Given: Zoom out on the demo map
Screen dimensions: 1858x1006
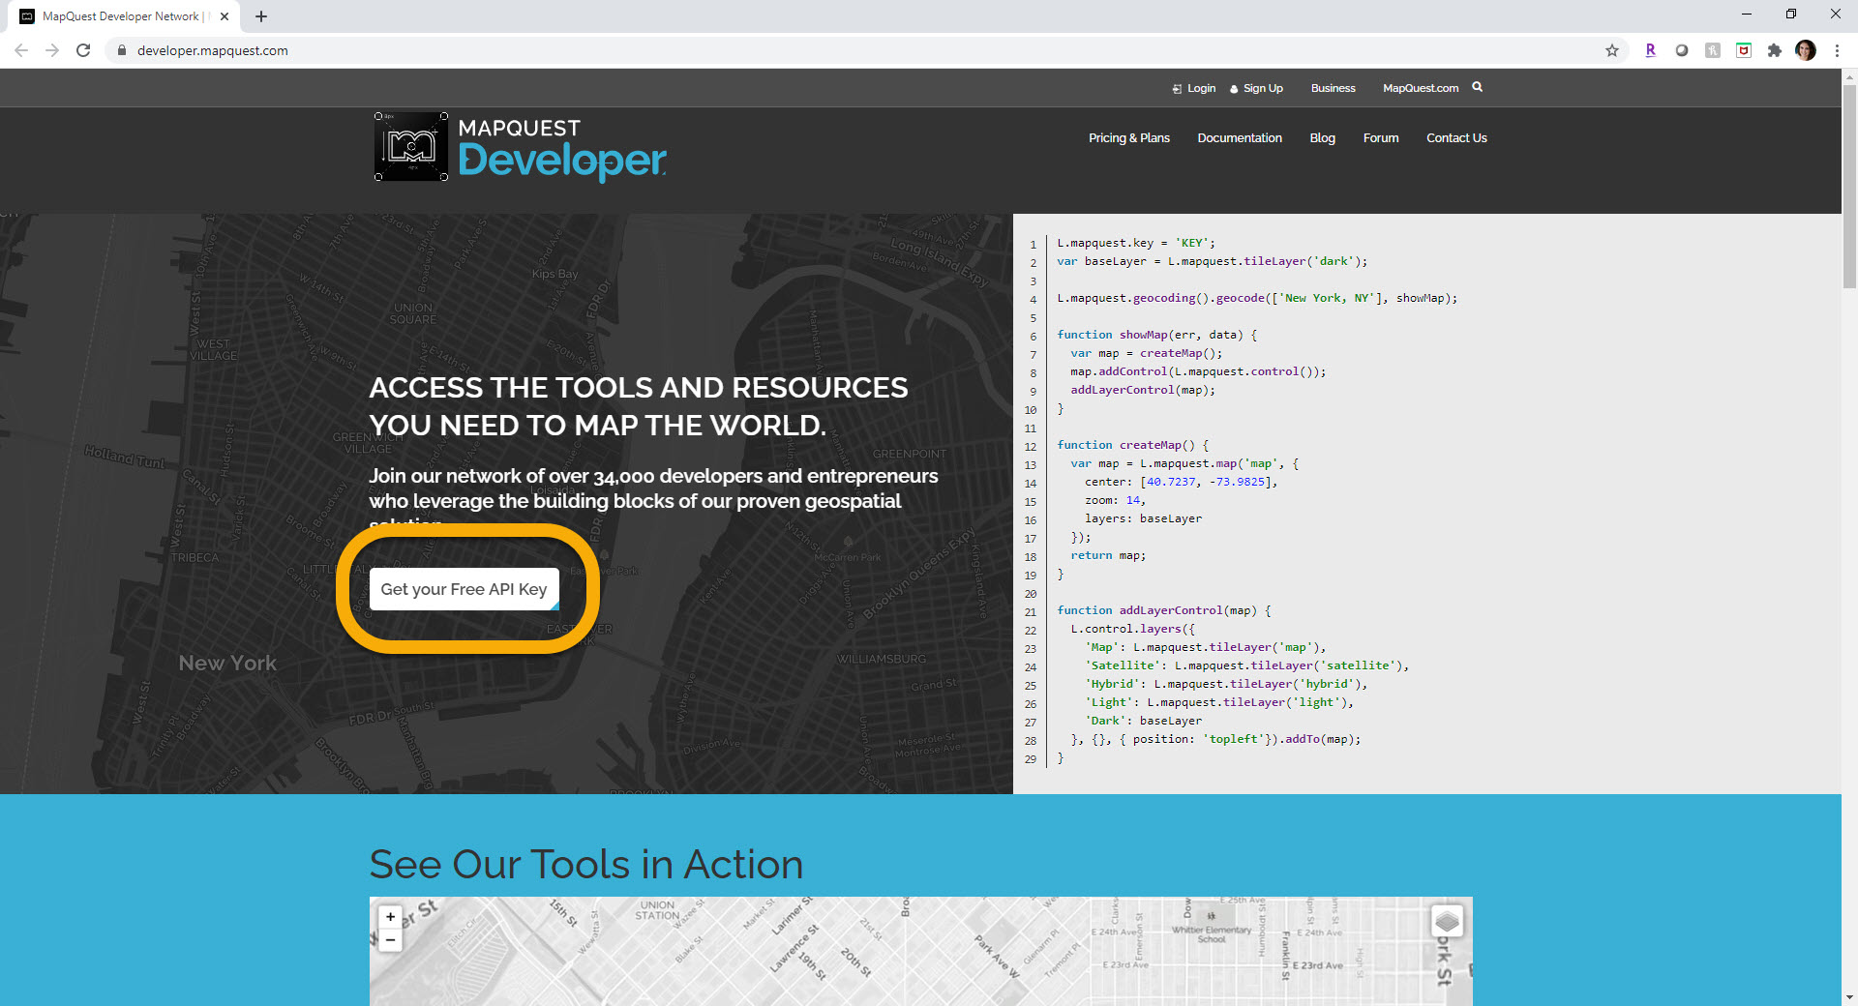Looking at the screenshot, I should click(390, 940).
